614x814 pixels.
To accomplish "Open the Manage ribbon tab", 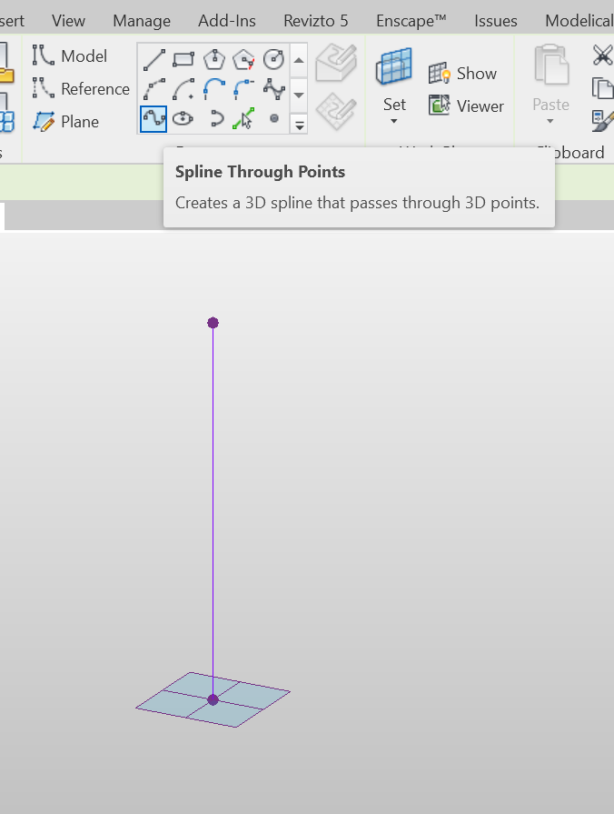I will tap(142, 21).
